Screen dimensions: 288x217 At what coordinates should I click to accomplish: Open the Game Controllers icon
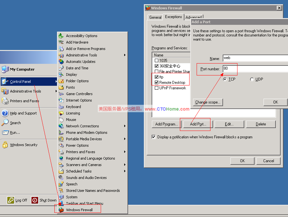[x=61, y=94]
